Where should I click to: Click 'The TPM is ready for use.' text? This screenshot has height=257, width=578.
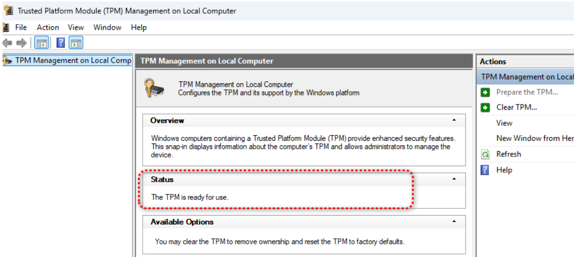(x=190, y=197)
